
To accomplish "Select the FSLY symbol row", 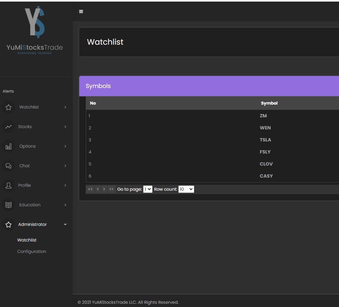I will (x=212, y=152).
